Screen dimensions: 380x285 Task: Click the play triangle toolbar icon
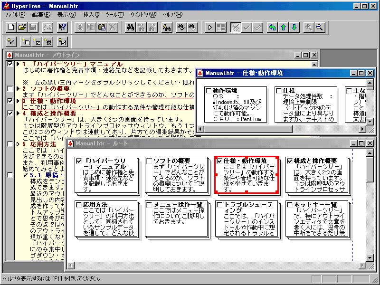tap(210, 27)
